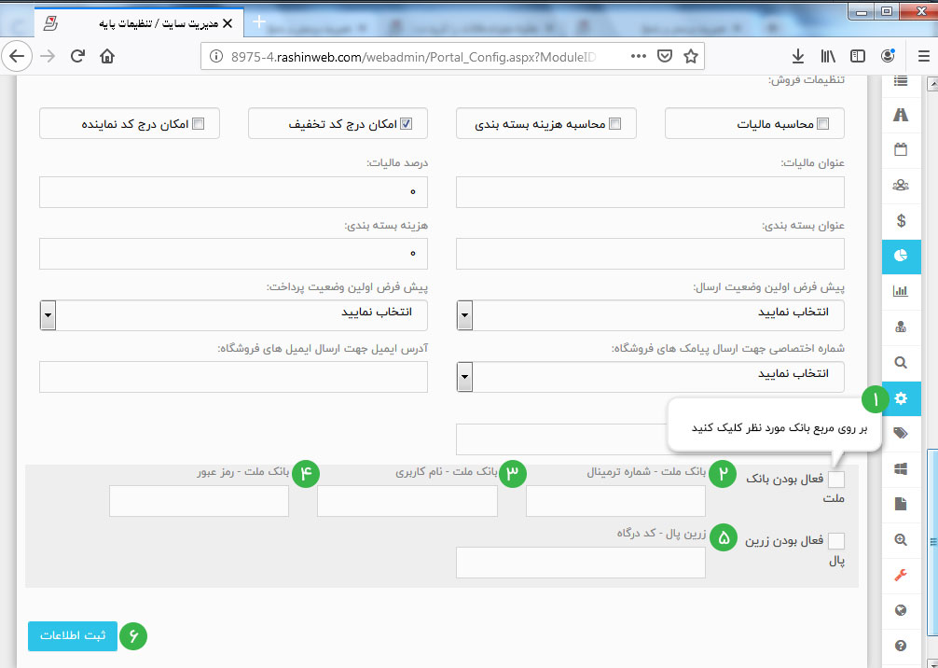
Task: Click the هزینه بسته بندی input field
Action: (x=233, y=254)
